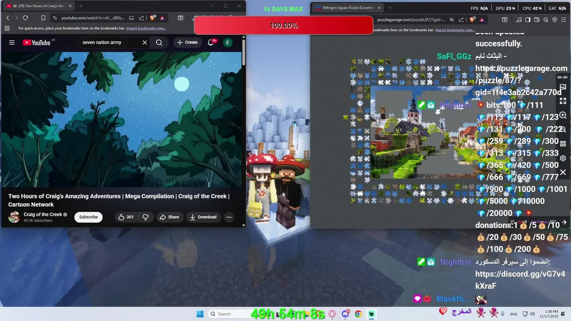Open more actions for the video
Viewport: 571px width, 321px height.
pos(229,217)
